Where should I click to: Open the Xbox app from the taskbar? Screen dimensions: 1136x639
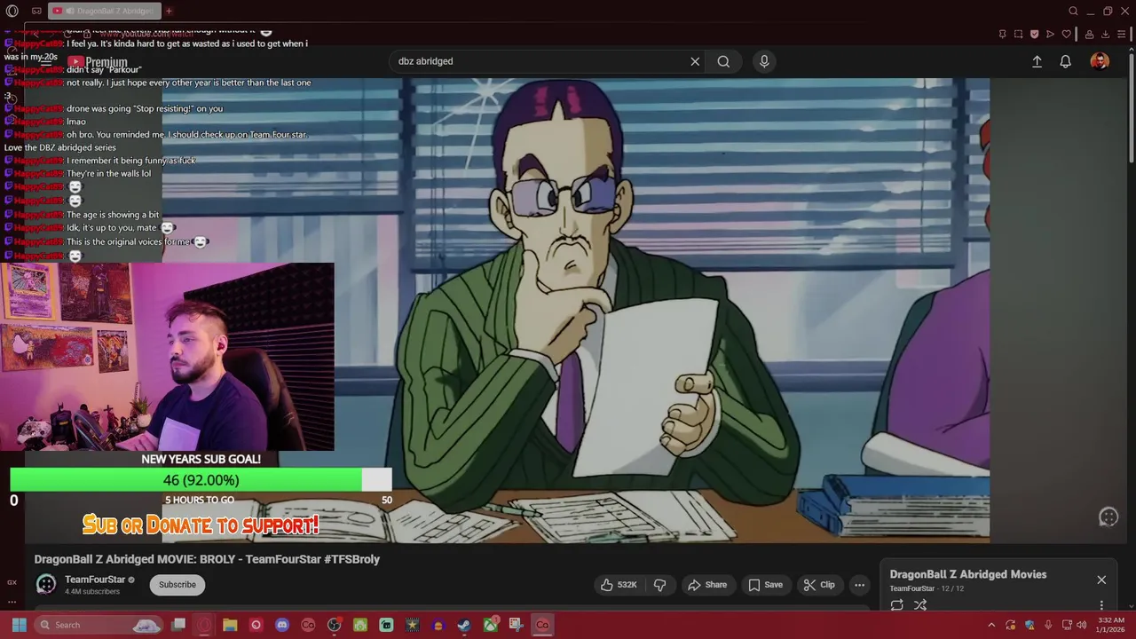(x=490, y=625)
